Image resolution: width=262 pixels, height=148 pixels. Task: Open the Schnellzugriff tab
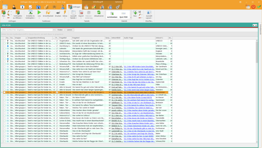[98, 2]
